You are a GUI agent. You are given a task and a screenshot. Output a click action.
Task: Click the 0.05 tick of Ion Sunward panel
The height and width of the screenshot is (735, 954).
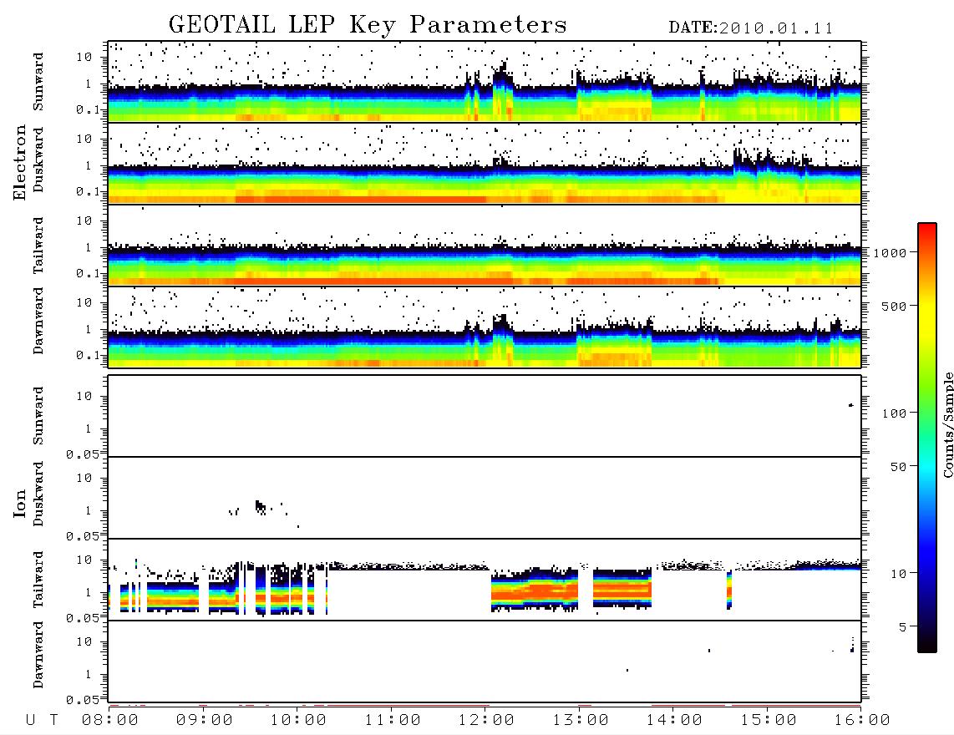[x=82, y=454]
